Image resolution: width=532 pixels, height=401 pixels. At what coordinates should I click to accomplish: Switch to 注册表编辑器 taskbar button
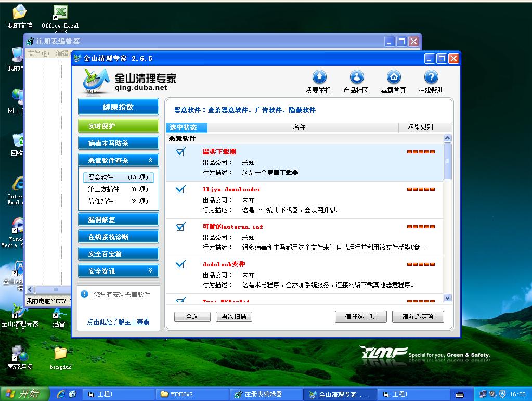(x=266, y=394)
